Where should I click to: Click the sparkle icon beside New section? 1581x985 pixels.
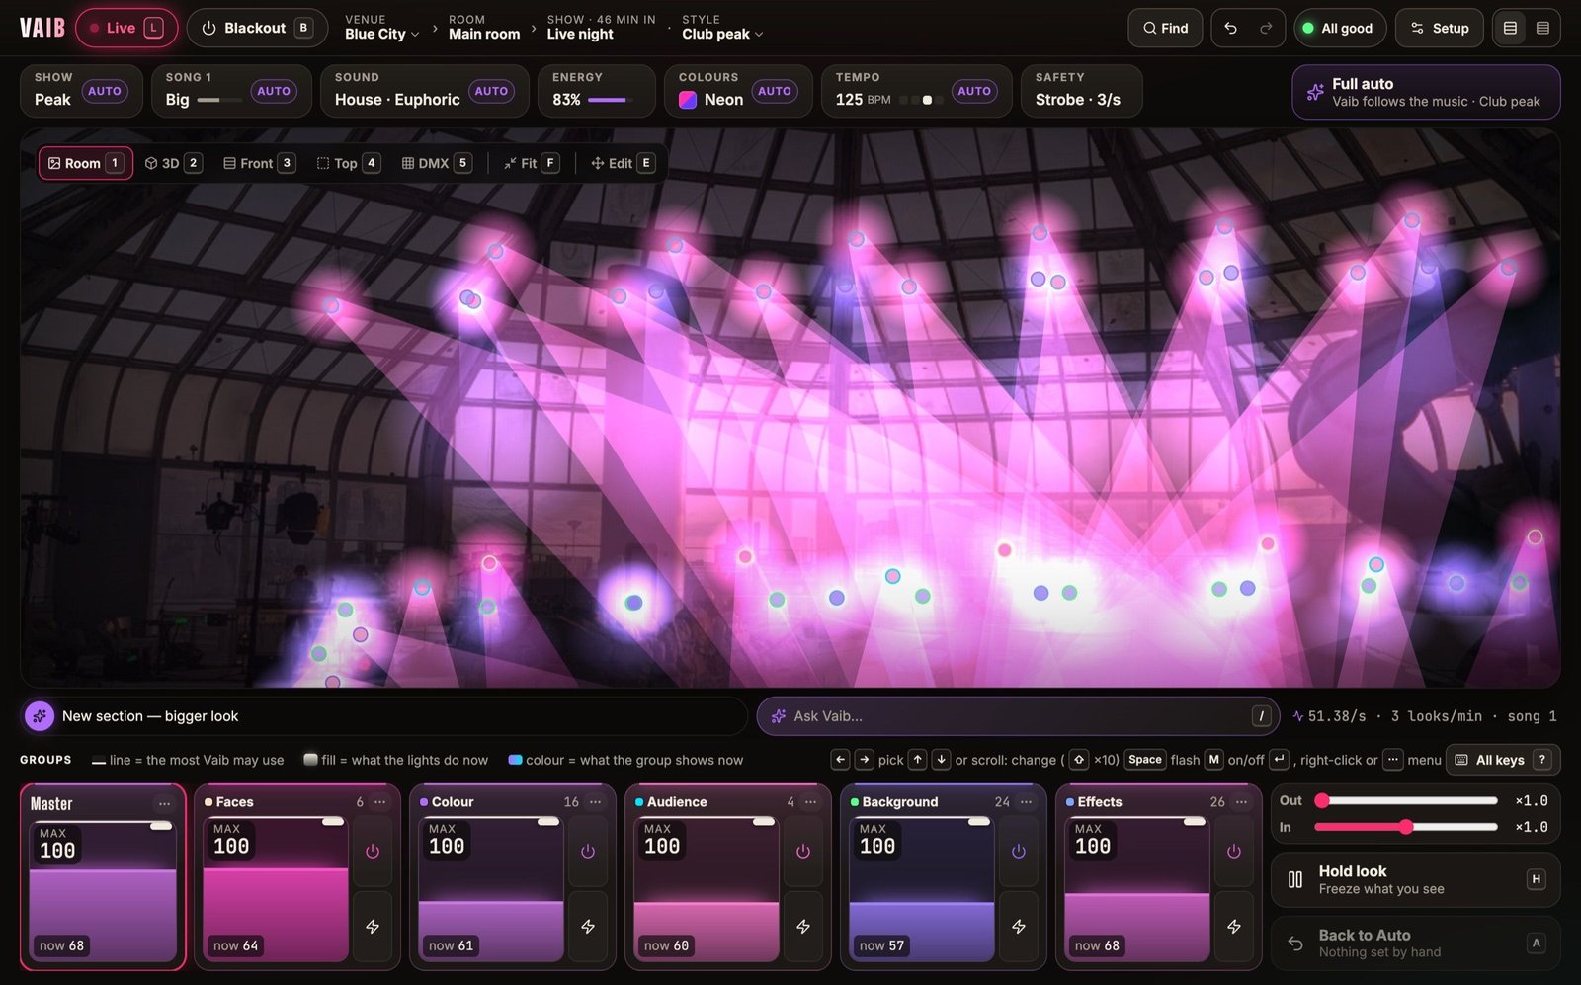pyautogui.click(x=40, y=716)
